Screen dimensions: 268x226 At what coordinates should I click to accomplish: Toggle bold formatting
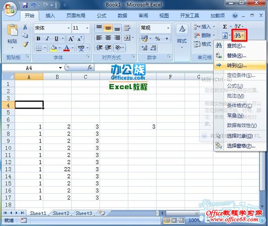38,38
